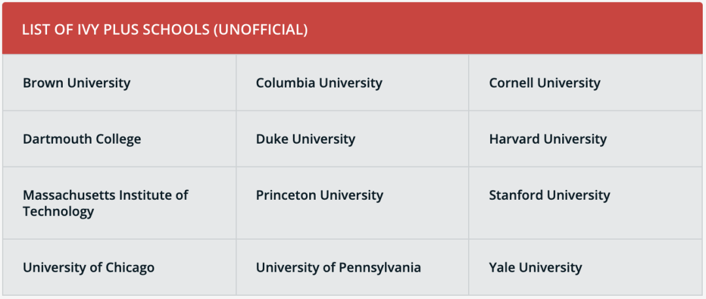706x299 pixels.
Task: Click the word Technology in MIT cell
Action: coord(58,212)
